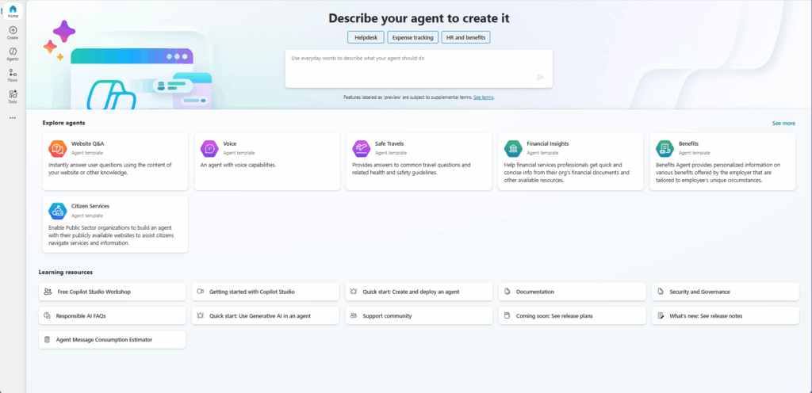The width and height of the screenshot is (812, 393).
Task: Click the notes icon beside What's new
Action: tap(661, 315)
